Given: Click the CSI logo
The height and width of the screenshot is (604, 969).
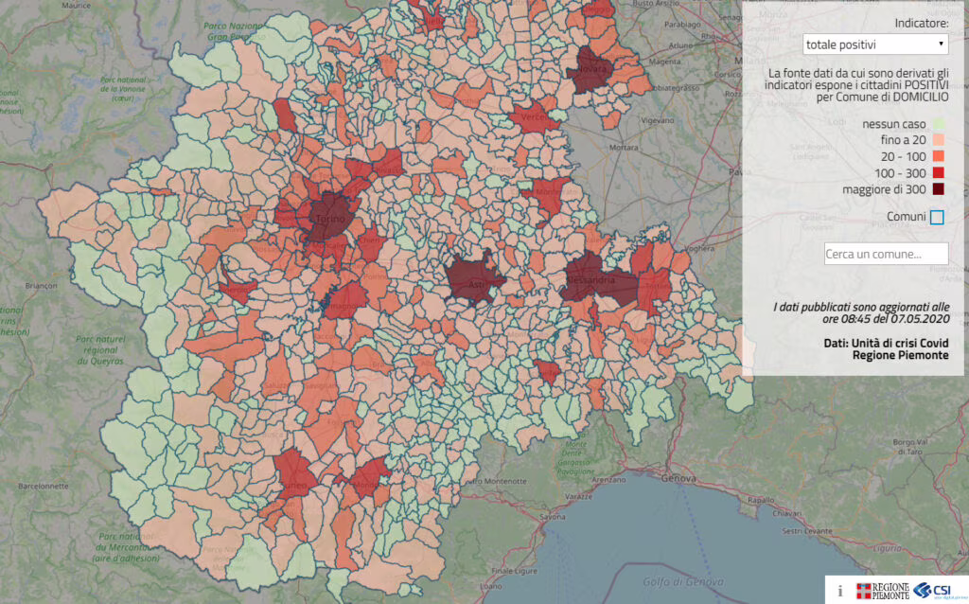Looking at the screenshot, I should pos(934,590).
